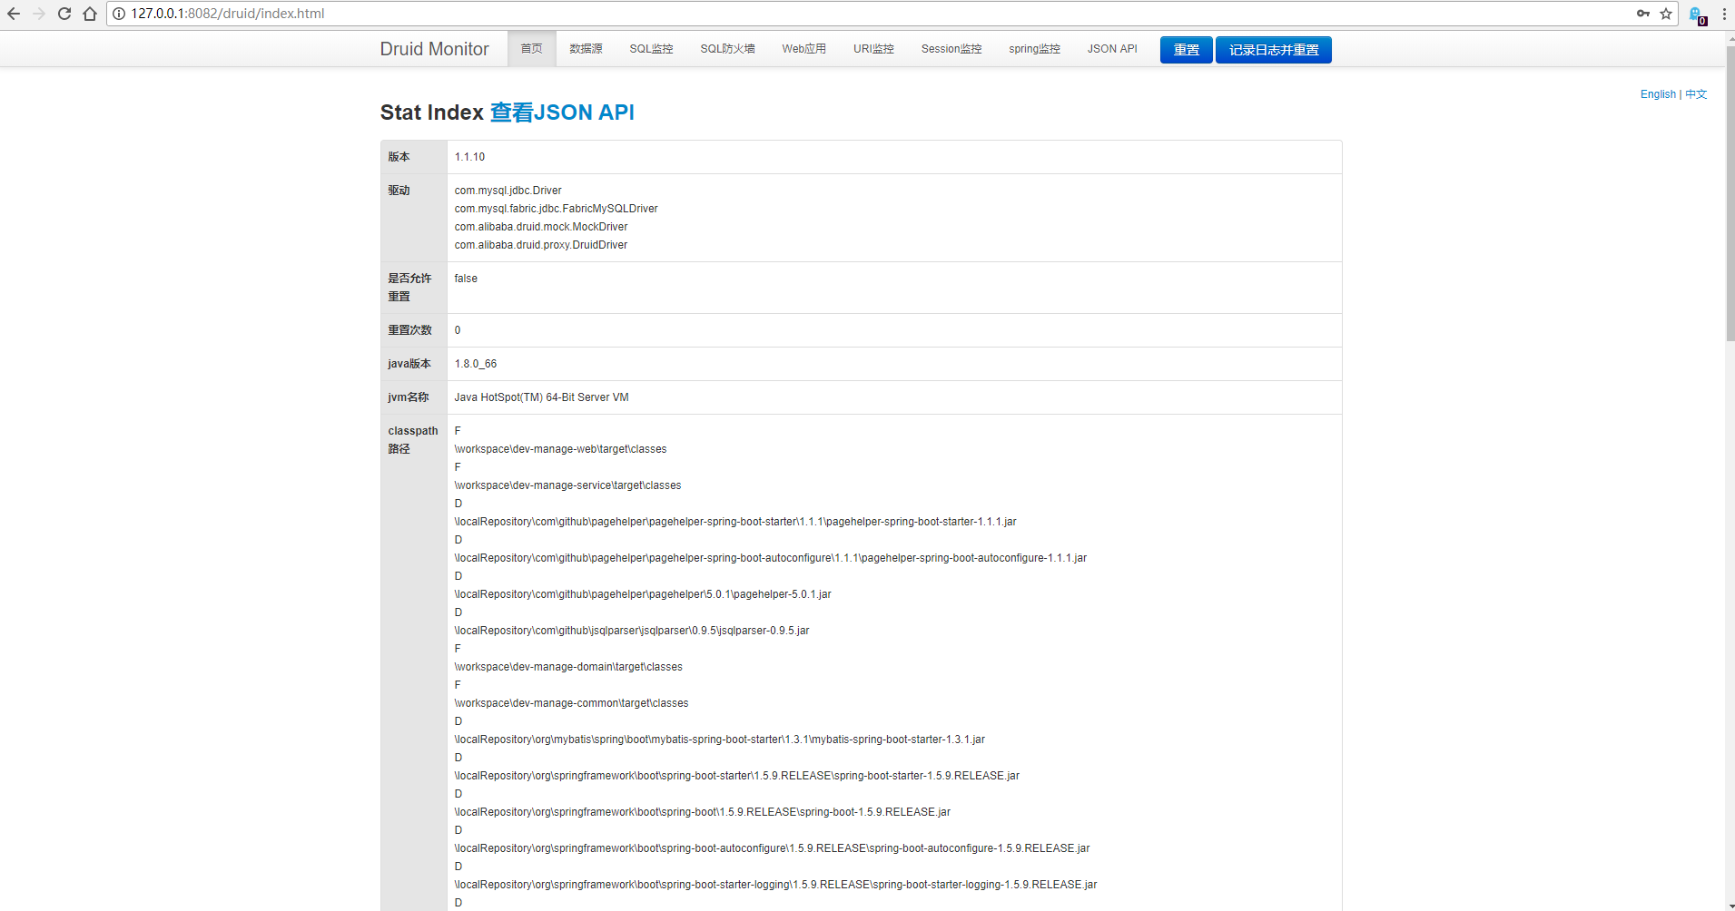Open the 查看JSON API heading link
The width and height of the screenshot is (1735, 911).
562,113
